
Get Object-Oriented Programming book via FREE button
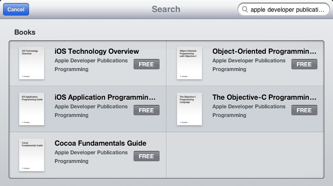304,64
